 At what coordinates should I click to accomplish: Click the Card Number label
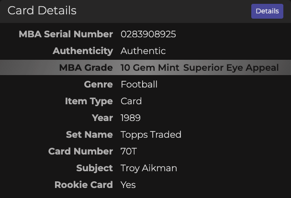pos(80,152)
